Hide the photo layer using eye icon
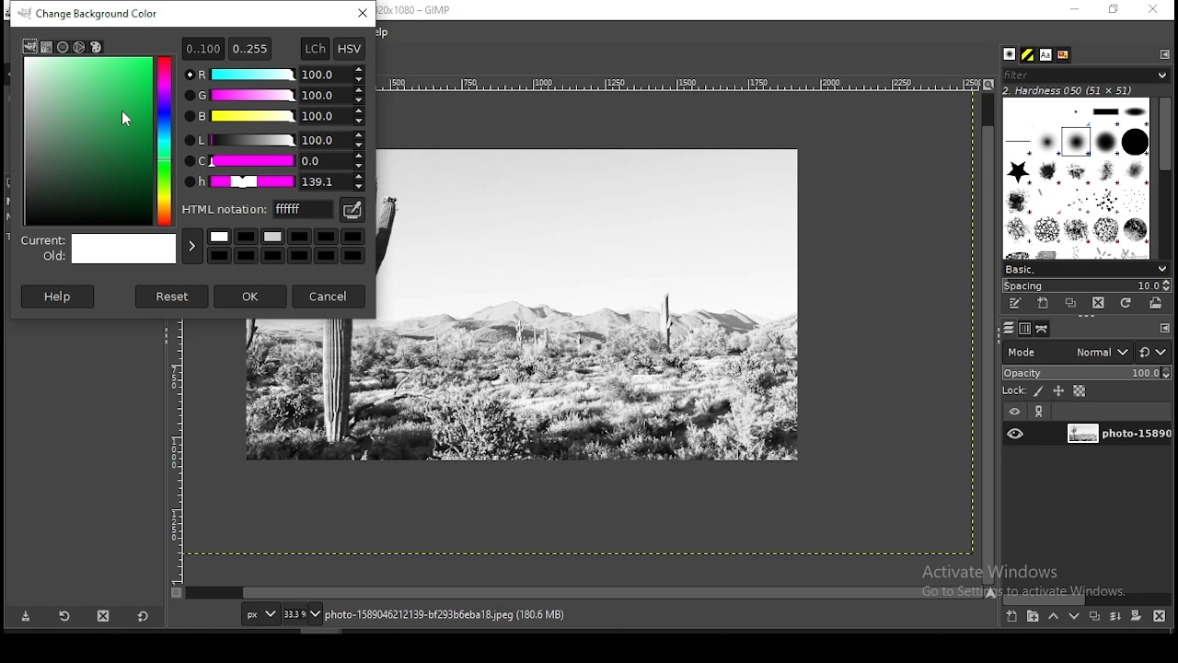Screen dimensions: 1178x663 click(x=1017, y=434)
